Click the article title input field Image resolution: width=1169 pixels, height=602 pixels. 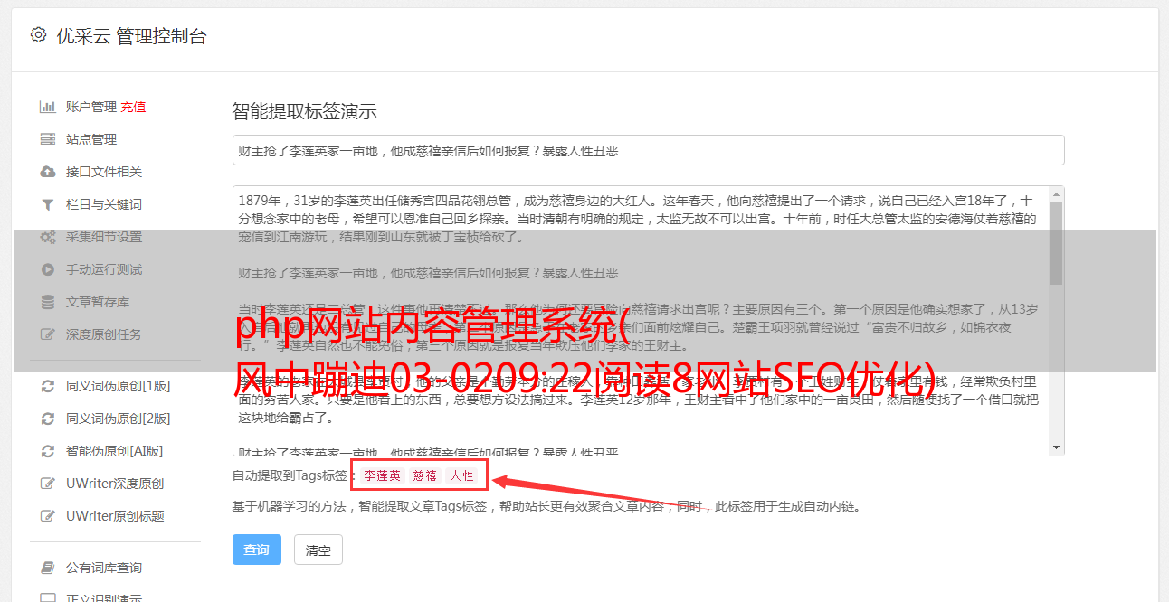click(648, 150)
